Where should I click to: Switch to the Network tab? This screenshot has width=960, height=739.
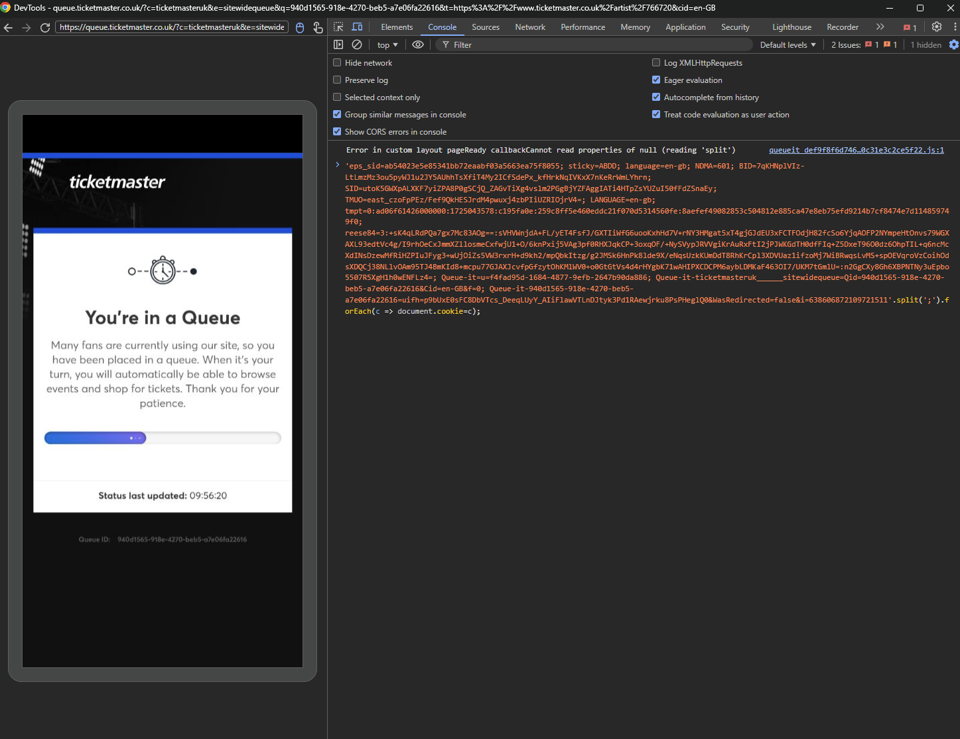pyautogui.click(x=529, y=27)
